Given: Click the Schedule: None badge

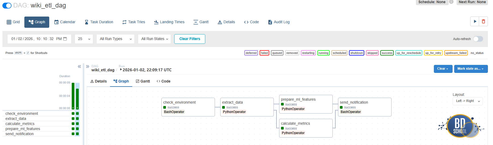Looking at the screenshot, I should [x=432, y=2].
